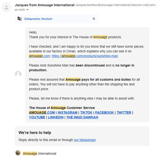Image resolution: width=158 pixels, height=158 pixels.
Task: Open the Zielsprache: Deutsch language option
Action: pyautogui.click(x=38, y=19)
